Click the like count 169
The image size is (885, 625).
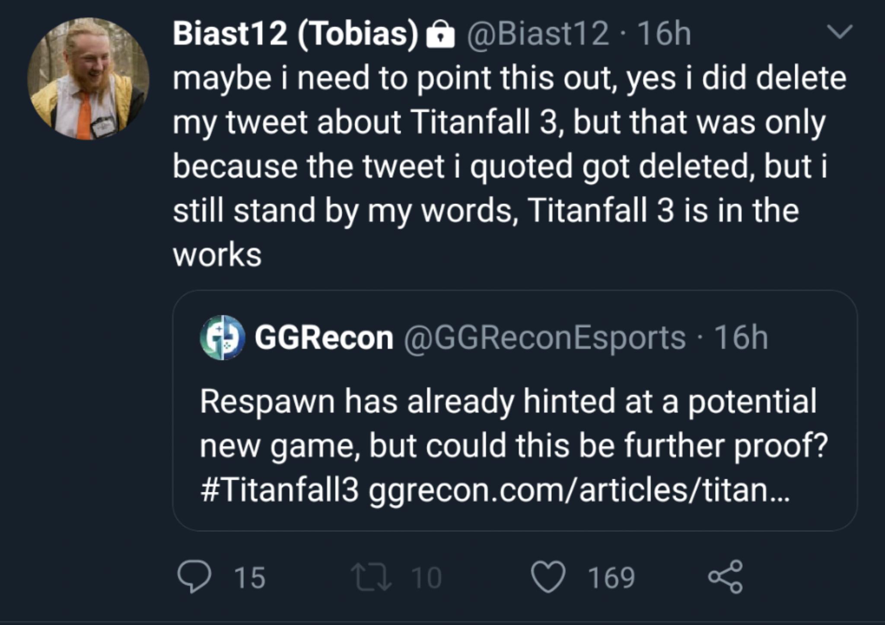tap(611, 577)
